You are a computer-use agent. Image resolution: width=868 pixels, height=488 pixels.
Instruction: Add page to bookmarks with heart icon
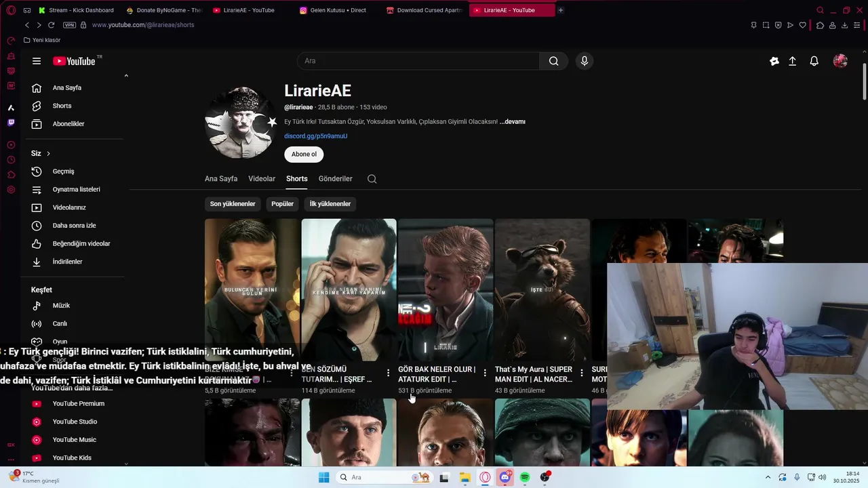tap(802, 25)
